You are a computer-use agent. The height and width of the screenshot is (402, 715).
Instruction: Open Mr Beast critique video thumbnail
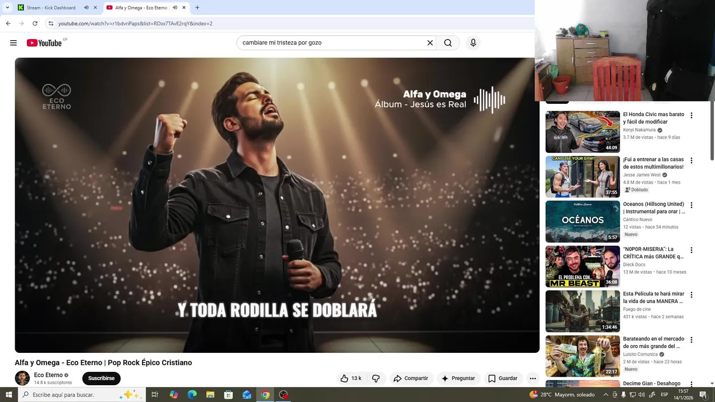pos(583,266)
